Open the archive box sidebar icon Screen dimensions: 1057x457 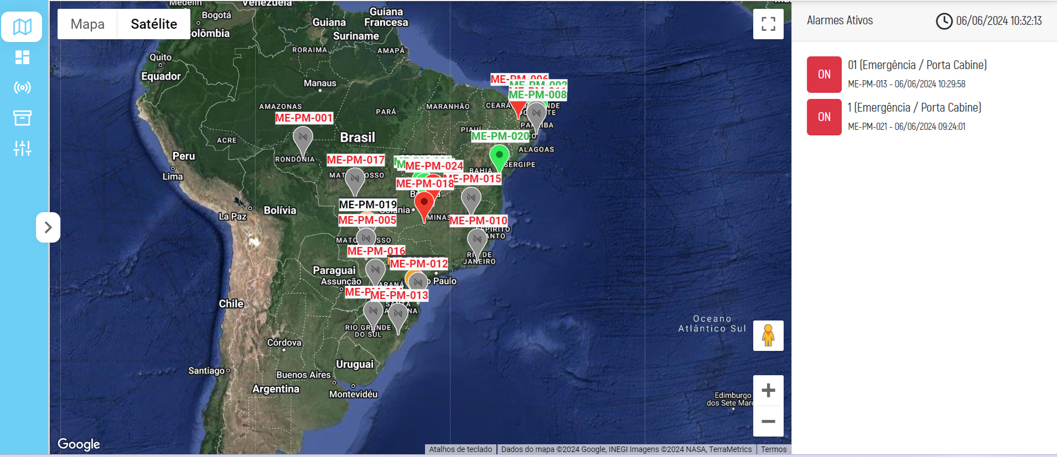coord(22,118)
